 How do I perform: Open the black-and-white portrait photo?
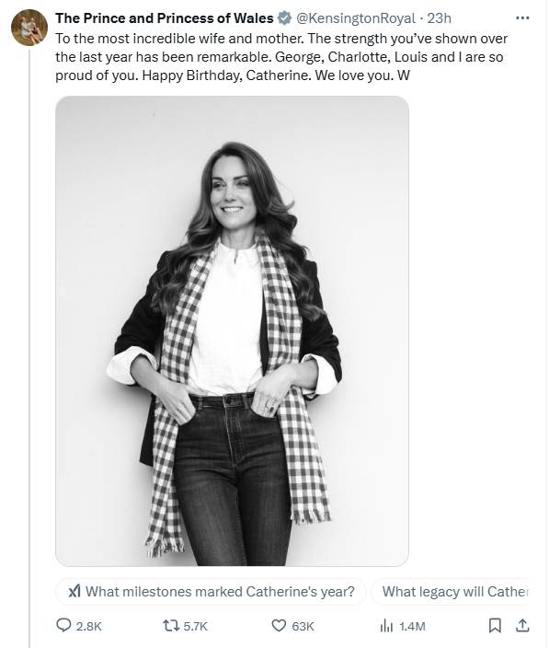tap(232, 331)
